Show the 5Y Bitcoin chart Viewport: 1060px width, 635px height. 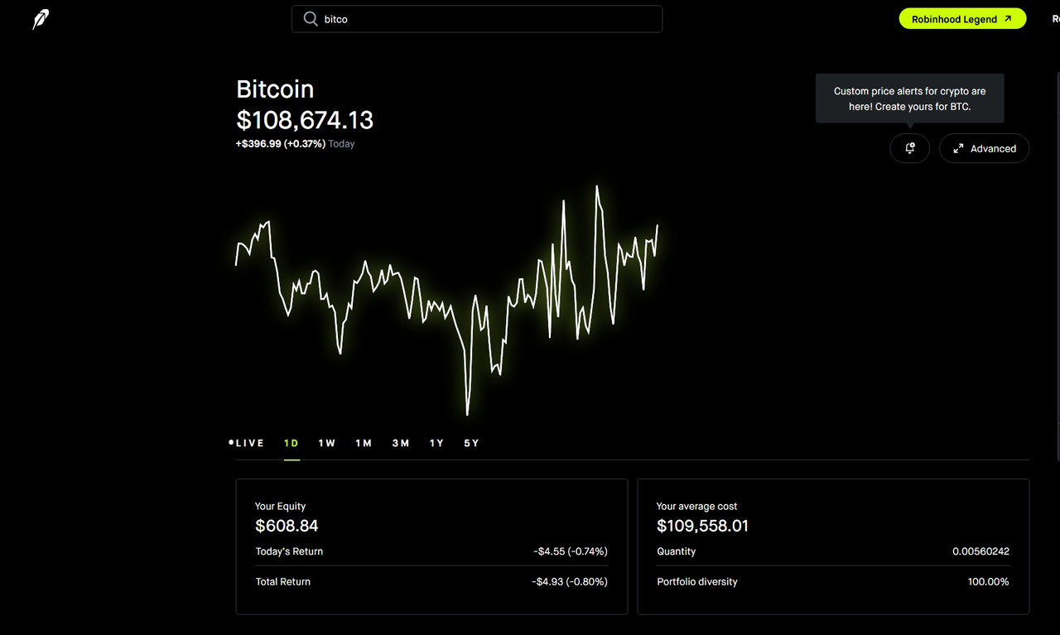pyautogui.click(x=471, y=443)
